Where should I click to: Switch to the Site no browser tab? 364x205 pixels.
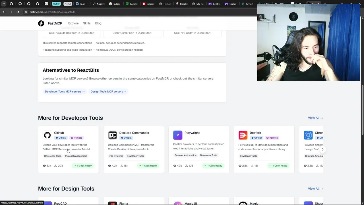pyautogui.click(x=198, y=4)
